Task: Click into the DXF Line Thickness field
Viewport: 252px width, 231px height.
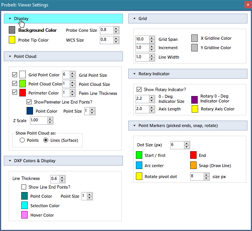Action: [x=55, y=179]
